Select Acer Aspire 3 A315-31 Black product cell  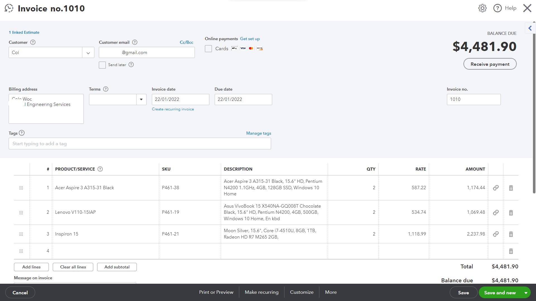(106, 188)
